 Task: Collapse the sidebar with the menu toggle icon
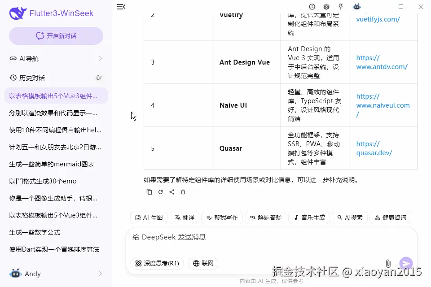(x=121, y=7)
